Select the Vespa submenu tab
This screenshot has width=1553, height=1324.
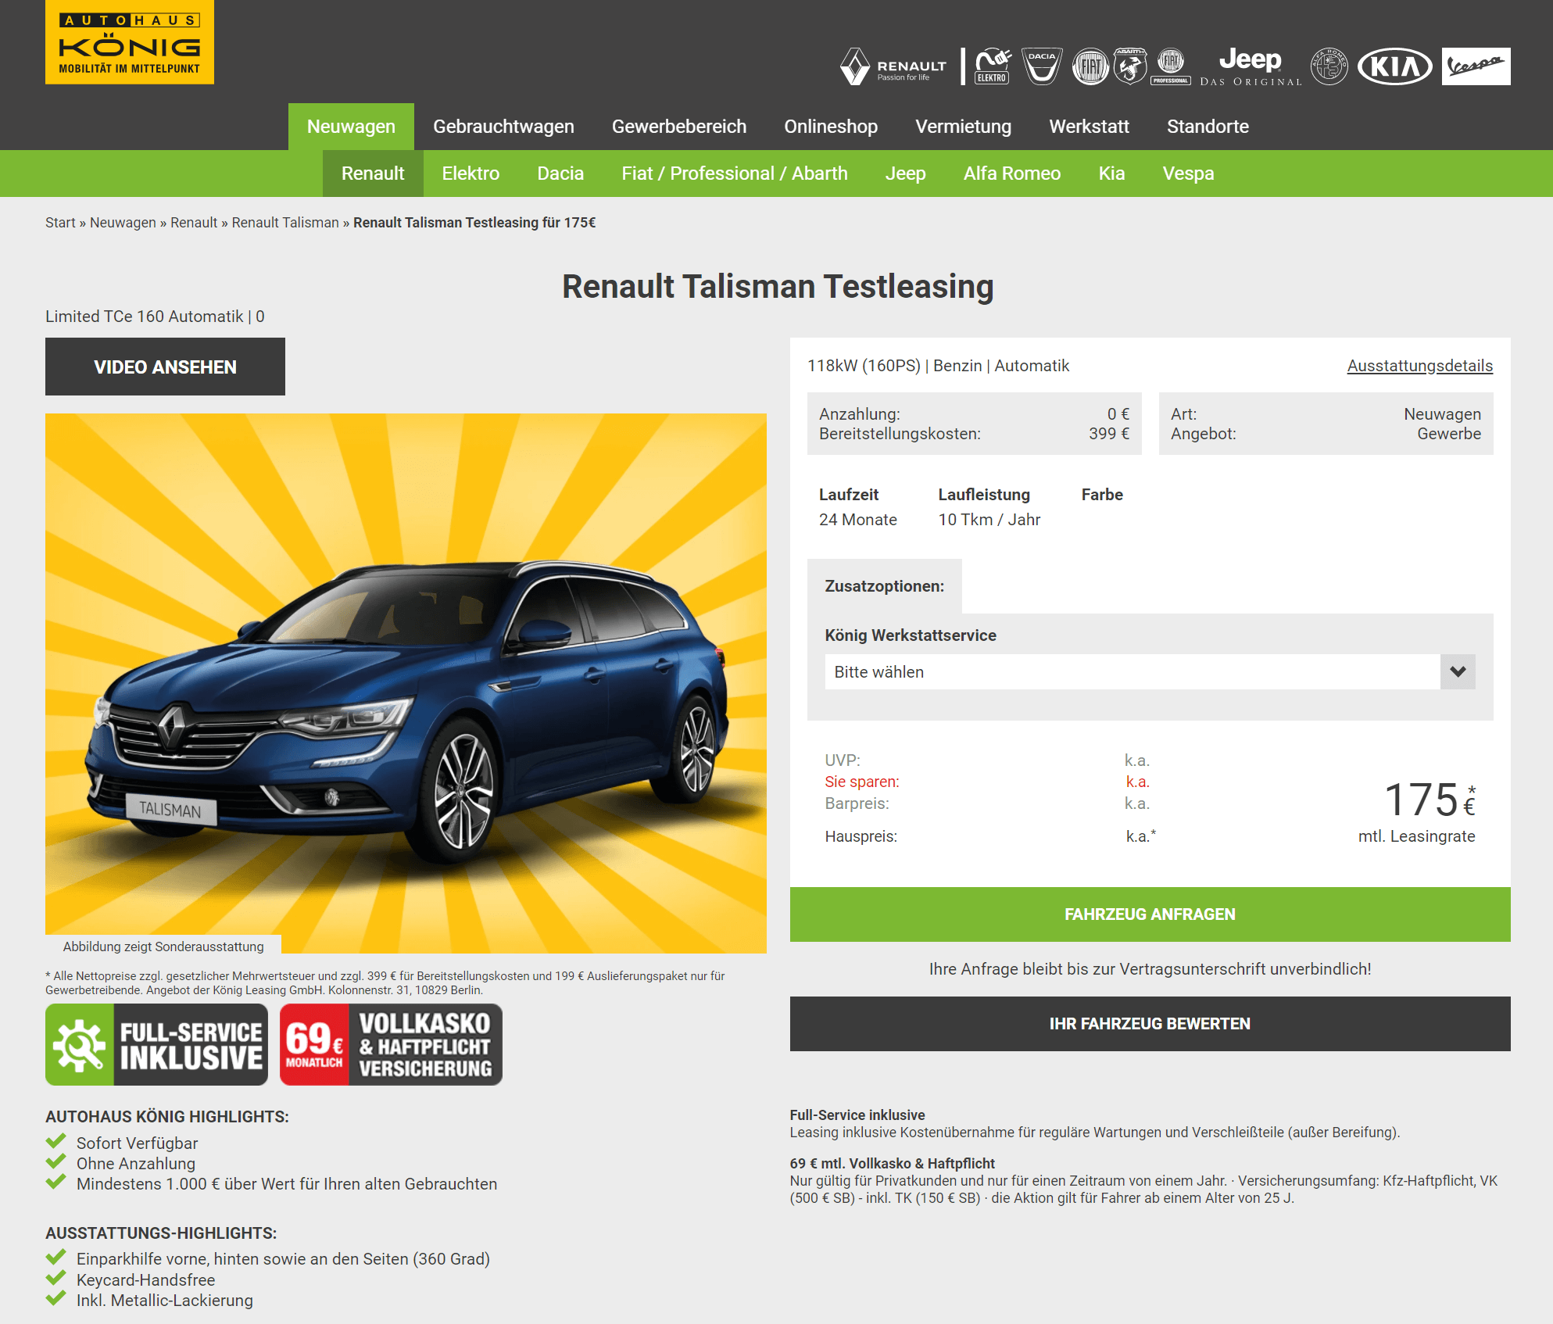tap(1188, 174)
